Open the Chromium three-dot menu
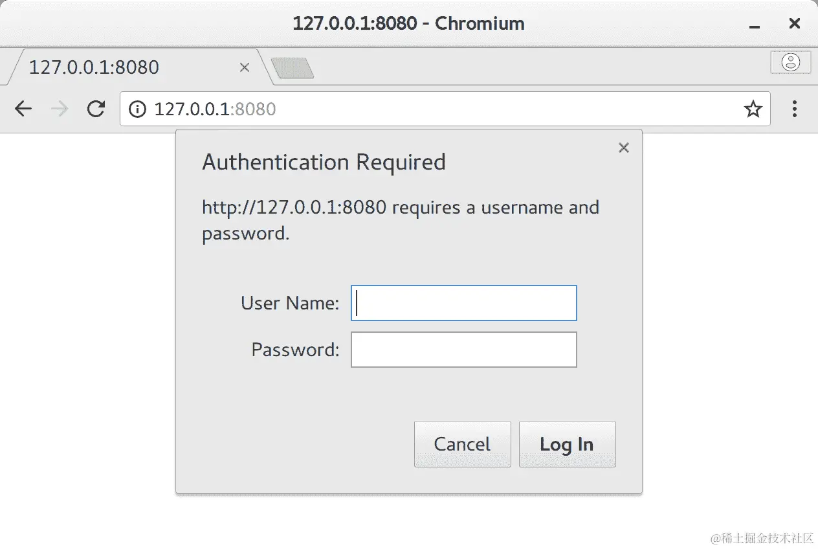The width and height of the screenshot is (818, 549). click(795, 109)
